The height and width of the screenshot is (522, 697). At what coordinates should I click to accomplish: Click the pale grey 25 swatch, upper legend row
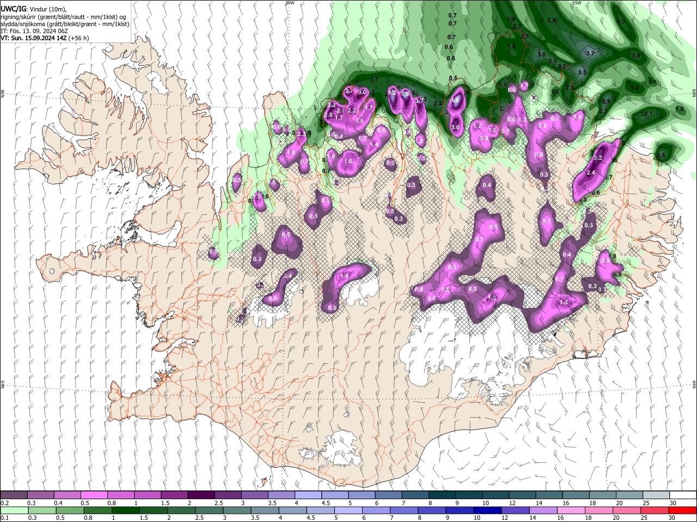657,495
